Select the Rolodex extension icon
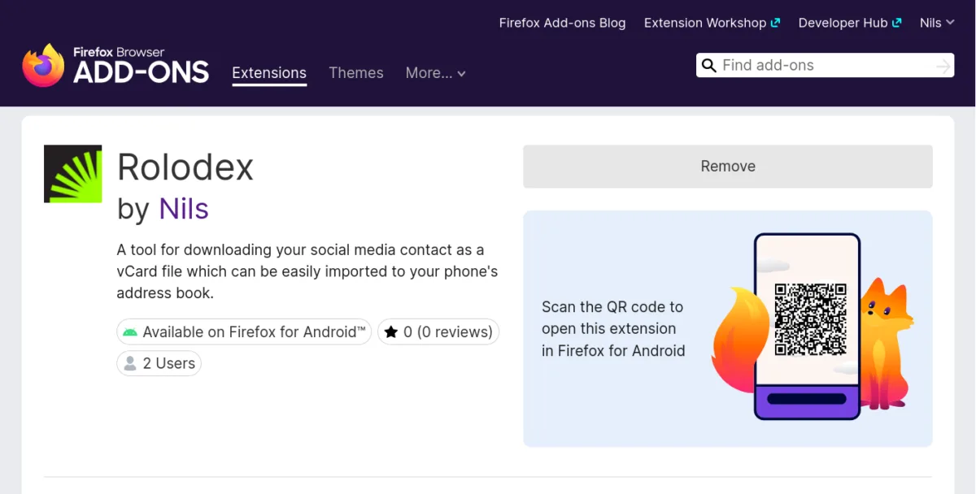The height and width of the screenshot is (494, 976). 72,174
